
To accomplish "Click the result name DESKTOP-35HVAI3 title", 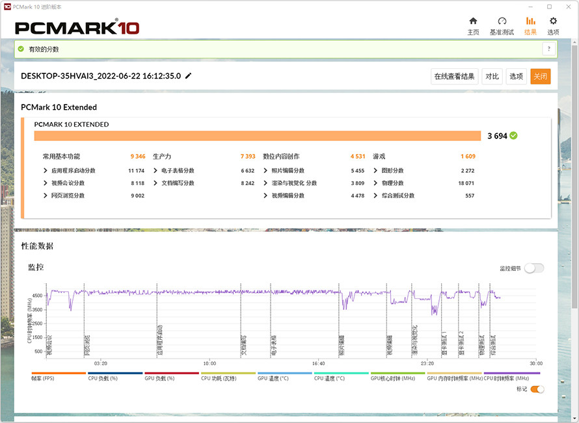I will (101, 76).
